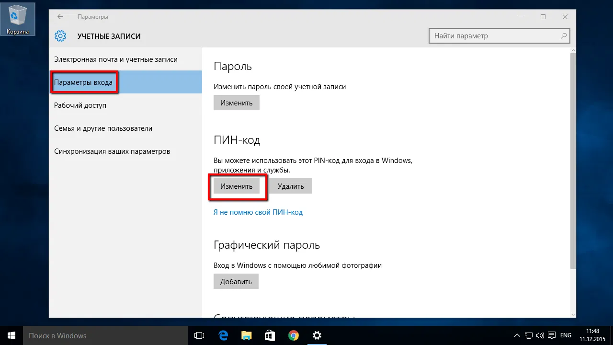Screen dimensions: 613x345
Task: Open Task View from the taskbar
Action: point(199,335)
